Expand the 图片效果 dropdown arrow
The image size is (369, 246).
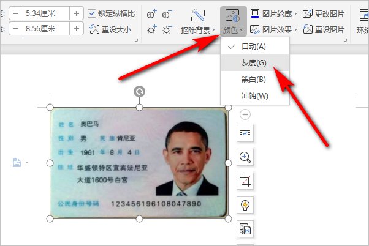point(295,29)
